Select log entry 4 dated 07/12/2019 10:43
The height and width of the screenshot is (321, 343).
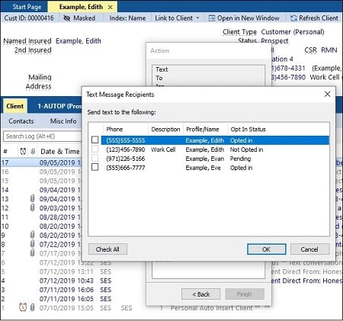coord(74,281)
